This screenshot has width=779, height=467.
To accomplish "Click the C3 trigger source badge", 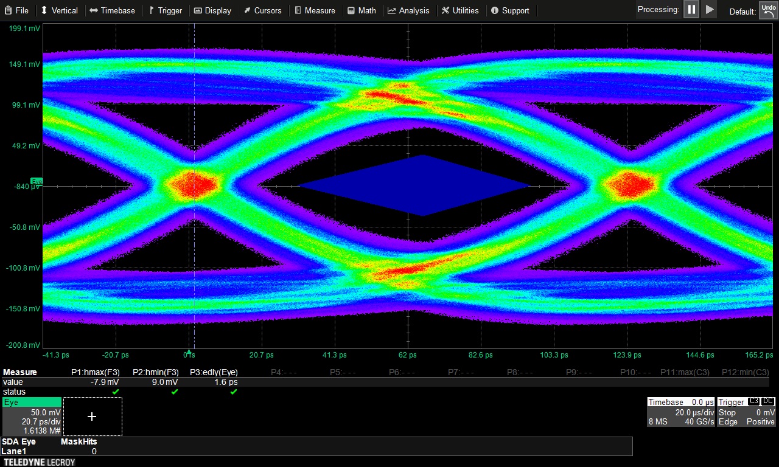I will coord(754,401).
